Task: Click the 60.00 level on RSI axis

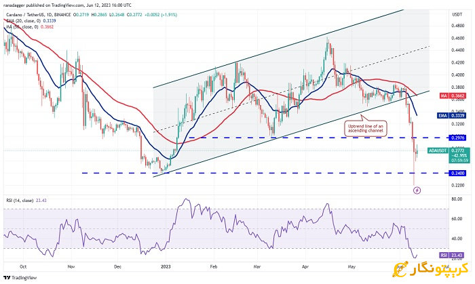Action: pos(457,219)
